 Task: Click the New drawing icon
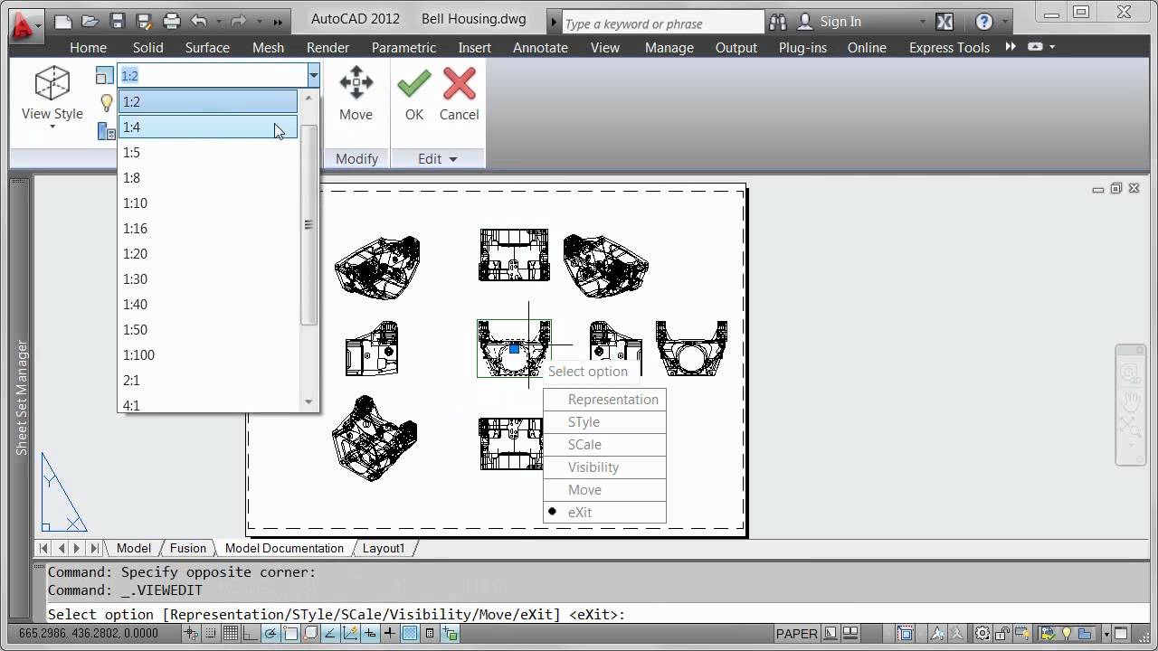tap(62, 21)
